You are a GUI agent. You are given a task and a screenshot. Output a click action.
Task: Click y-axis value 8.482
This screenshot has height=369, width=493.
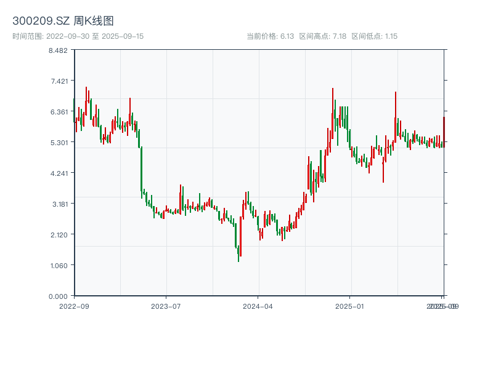[58, 50]
